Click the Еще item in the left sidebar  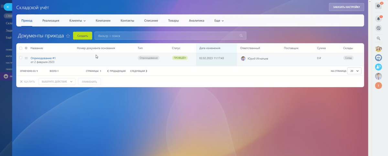coord(9,37)
